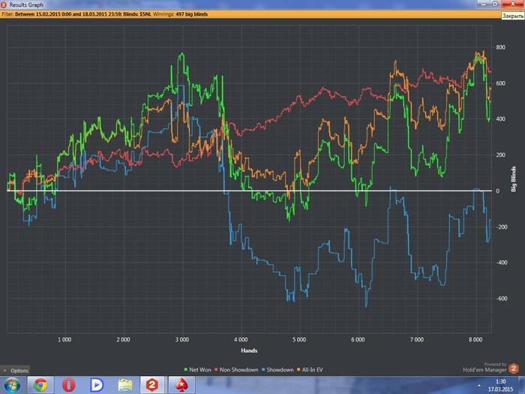Click the Hands x-axis label
Viewport: 525px width, 394px height.
[x=249, y=350]
